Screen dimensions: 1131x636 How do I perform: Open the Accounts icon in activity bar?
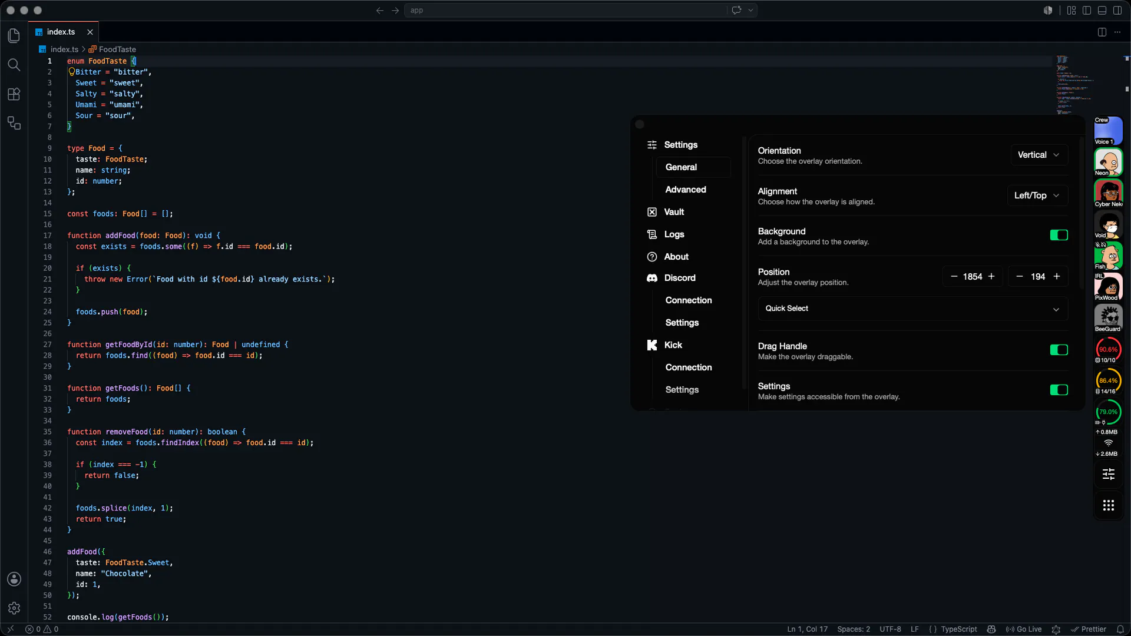pos(14,579)
